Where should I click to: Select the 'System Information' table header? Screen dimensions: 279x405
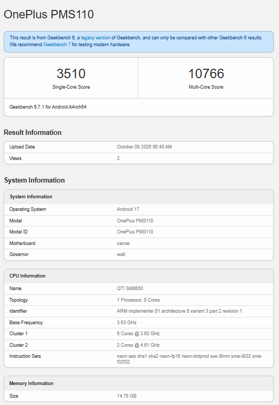tap(31, 197)
